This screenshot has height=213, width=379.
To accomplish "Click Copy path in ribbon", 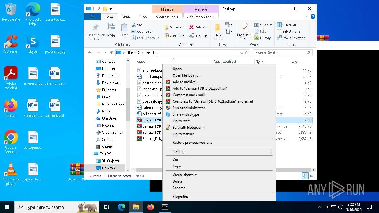I will 142,31.
